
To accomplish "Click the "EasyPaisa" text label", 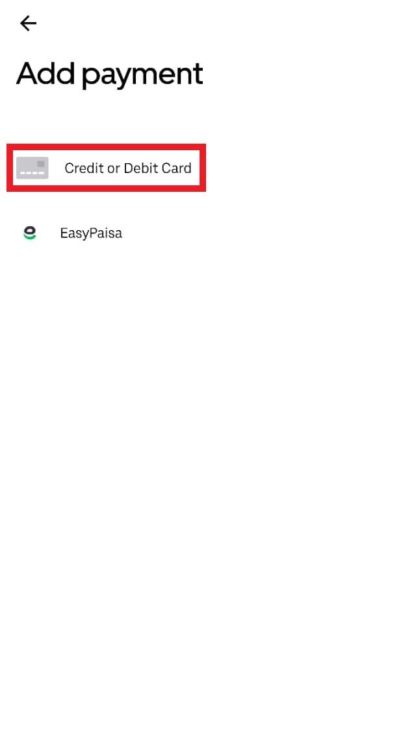I will [91, 233].
